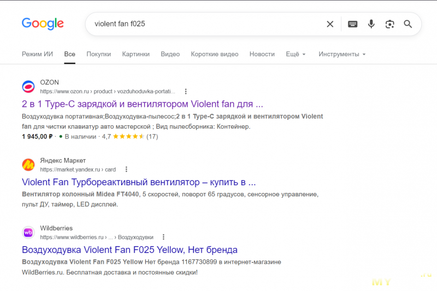Switch to the Видео tab
Screen dimensions: 437x291
tap(170, 54)
